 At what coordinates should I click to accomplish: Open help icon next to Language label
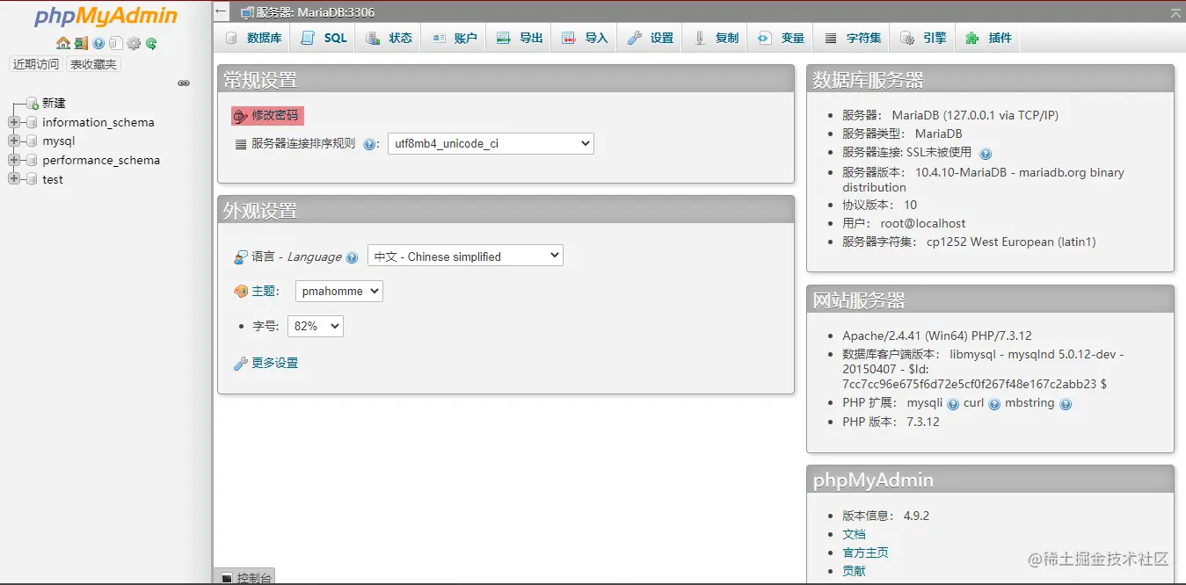(352, 257)
